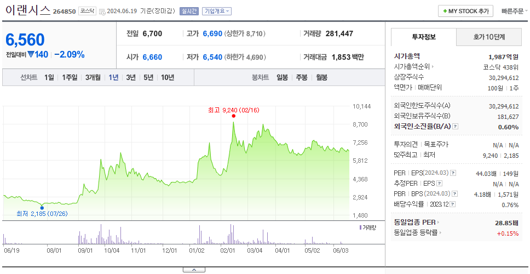Click the down arrow icon beside 140

point(31,54)
